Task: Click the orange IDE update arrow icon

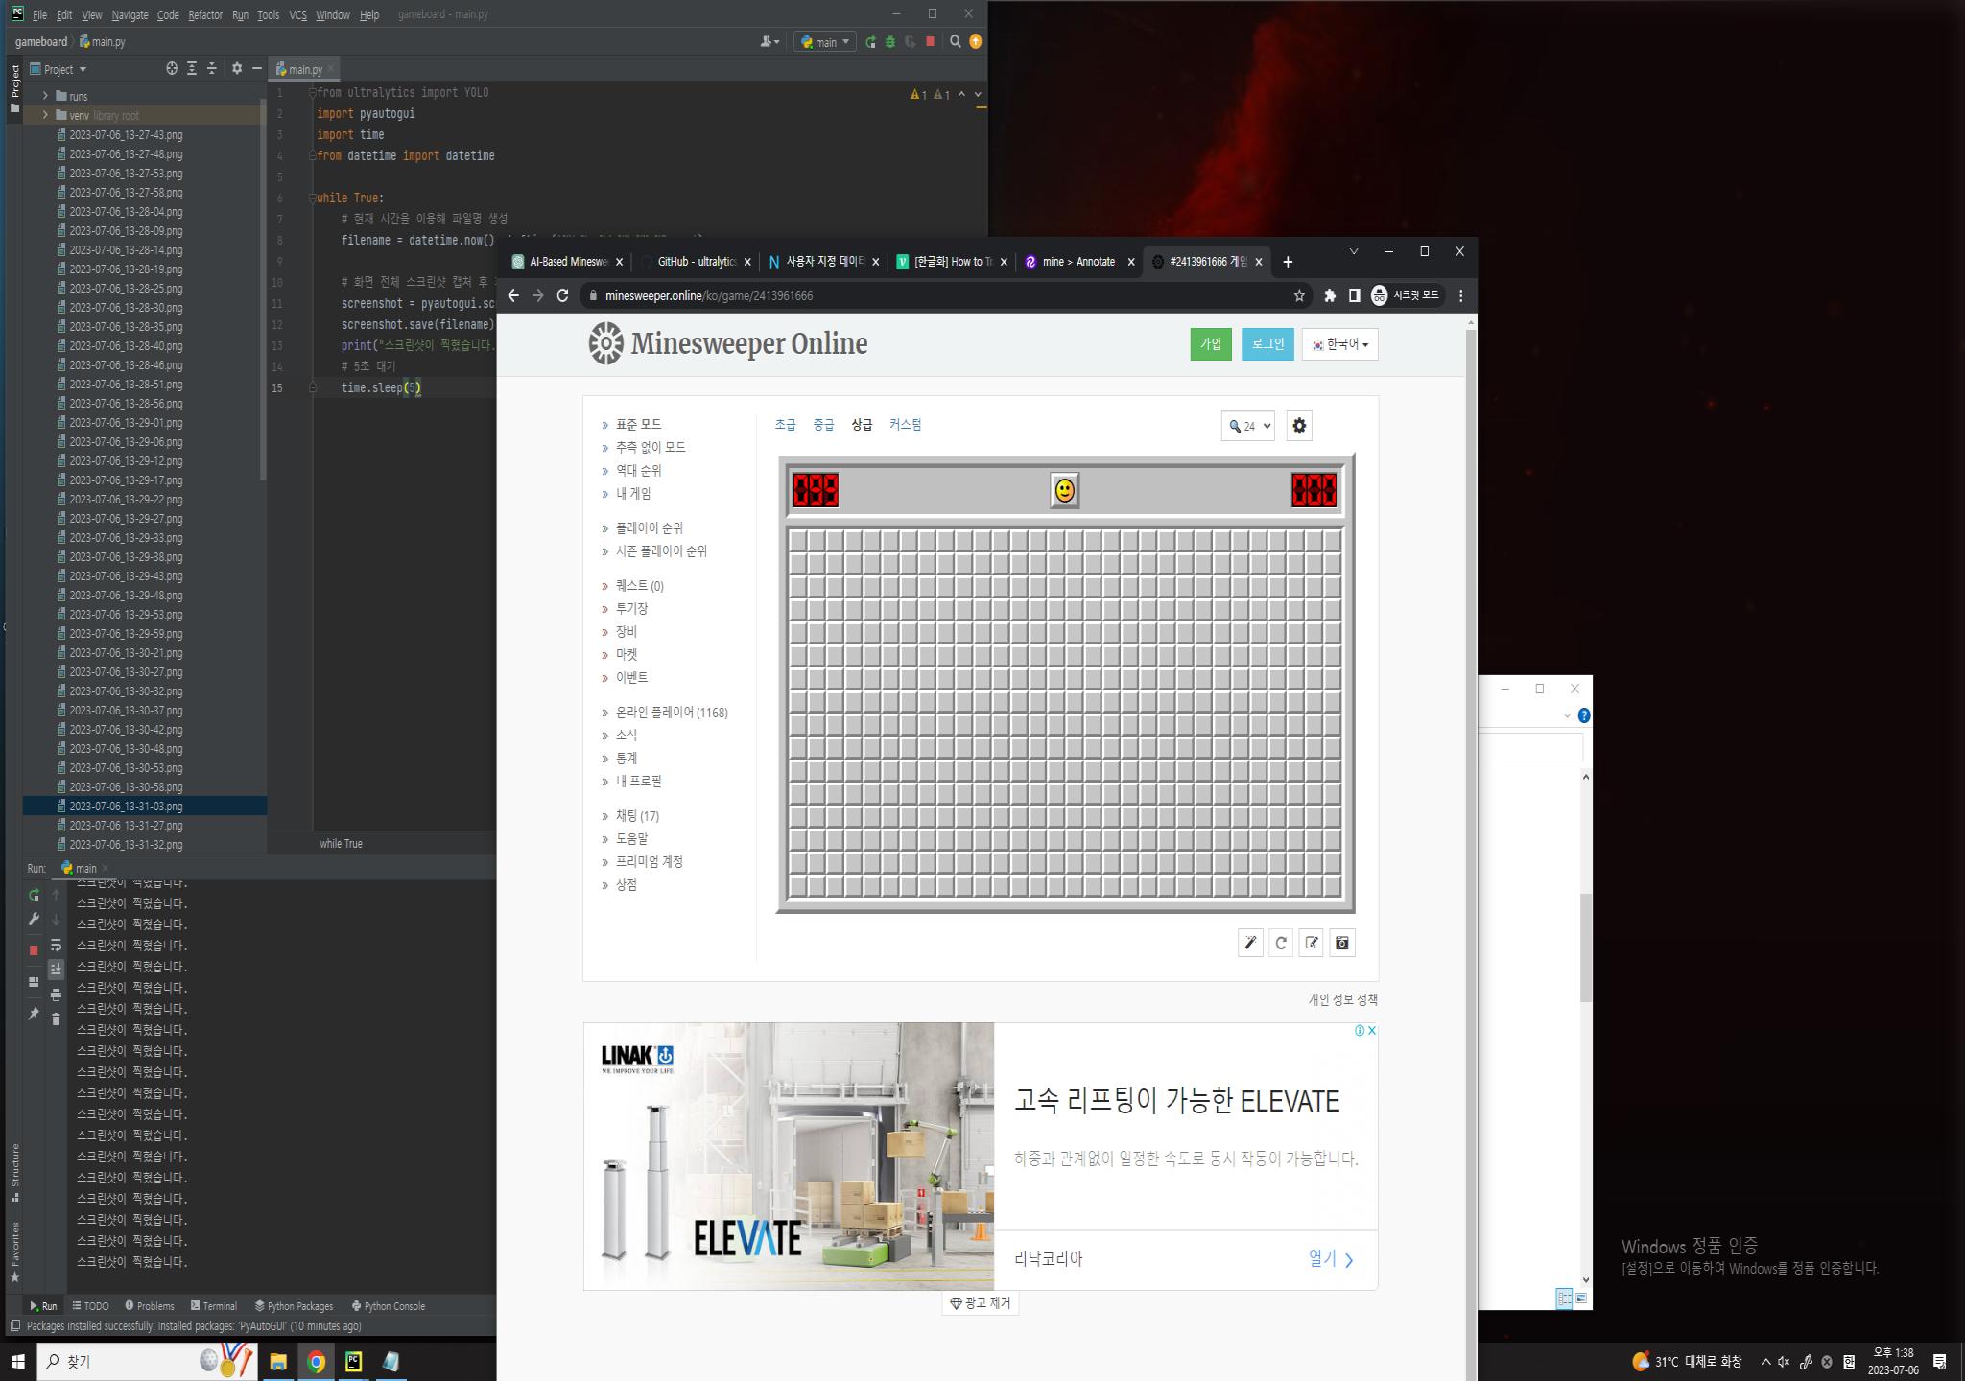Action: pyautogui.click(x=976, y=41)
